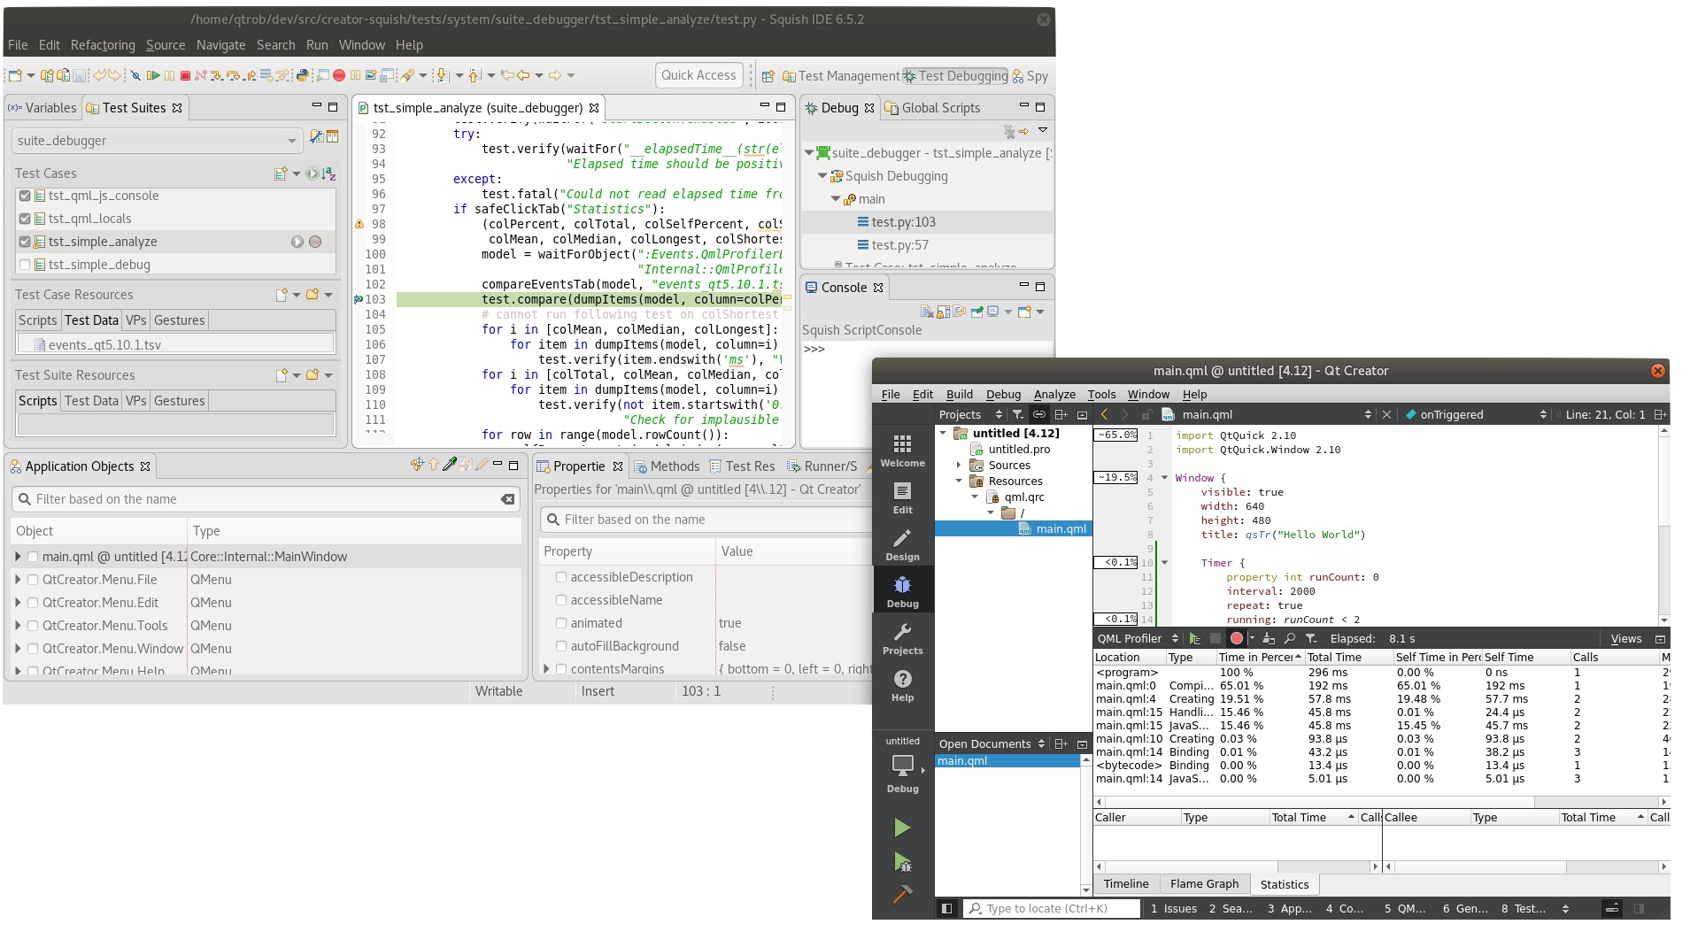Image resolution: width=1690 pixels, height=932 pixels.
Task: Uncheck the tst_qml_js_console test case
Action: (25, 196)
